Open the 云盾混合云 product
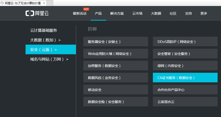This screenshot has height=117, width=221. coord(185,102)
